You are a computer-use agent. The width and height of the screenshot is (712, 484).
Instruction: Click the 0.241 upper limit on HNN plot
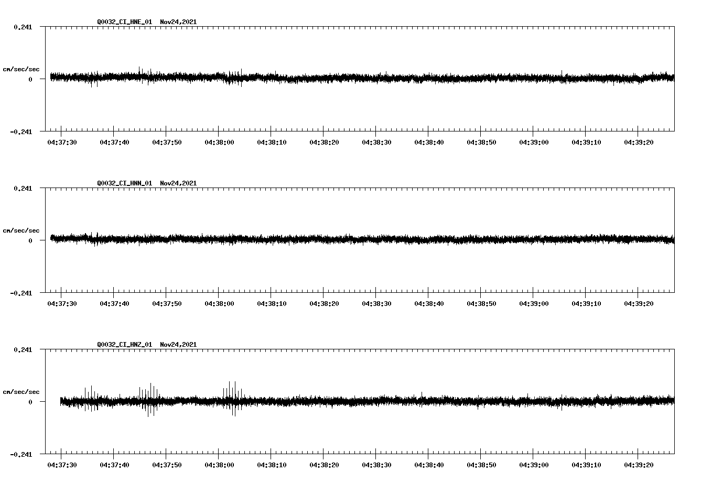tap(23, 188)
